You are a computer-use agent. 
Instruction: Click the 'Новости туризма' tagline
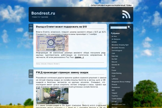[40, 17]
